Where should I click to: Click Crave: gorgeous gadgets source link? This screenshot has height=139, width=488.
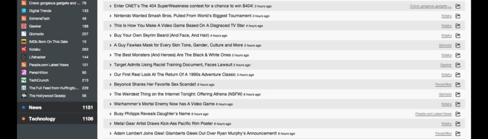pos(430,6)
